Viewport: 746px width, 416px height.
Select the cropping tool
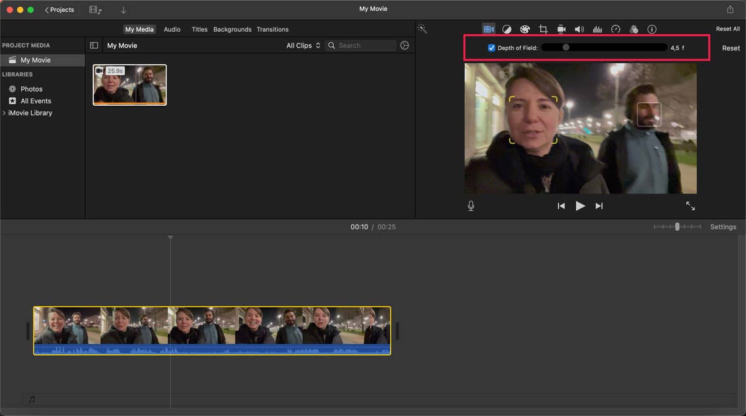[x=543, y=29]
